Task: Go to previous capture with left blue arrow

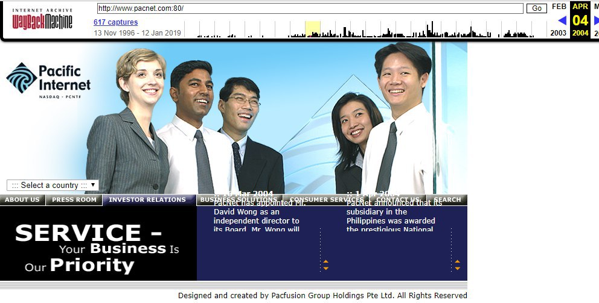Action: [562, 20]
